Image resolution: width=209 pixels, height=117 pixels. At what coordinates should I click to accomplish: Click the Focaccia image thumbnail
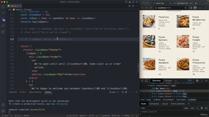tap(149, 21)
